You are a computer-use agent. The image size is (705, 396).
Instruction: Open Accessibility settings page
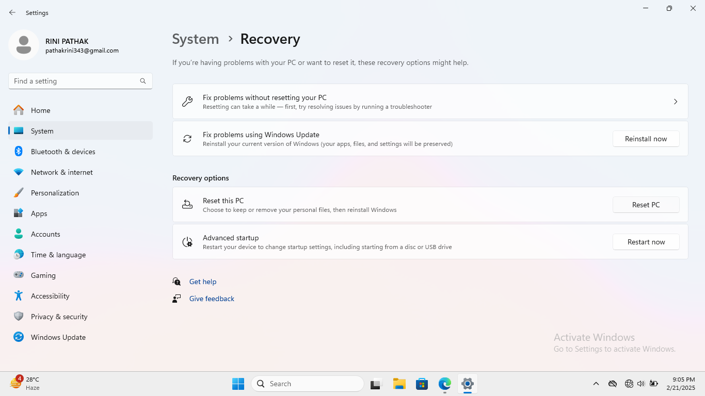click(x=50, y=296)
